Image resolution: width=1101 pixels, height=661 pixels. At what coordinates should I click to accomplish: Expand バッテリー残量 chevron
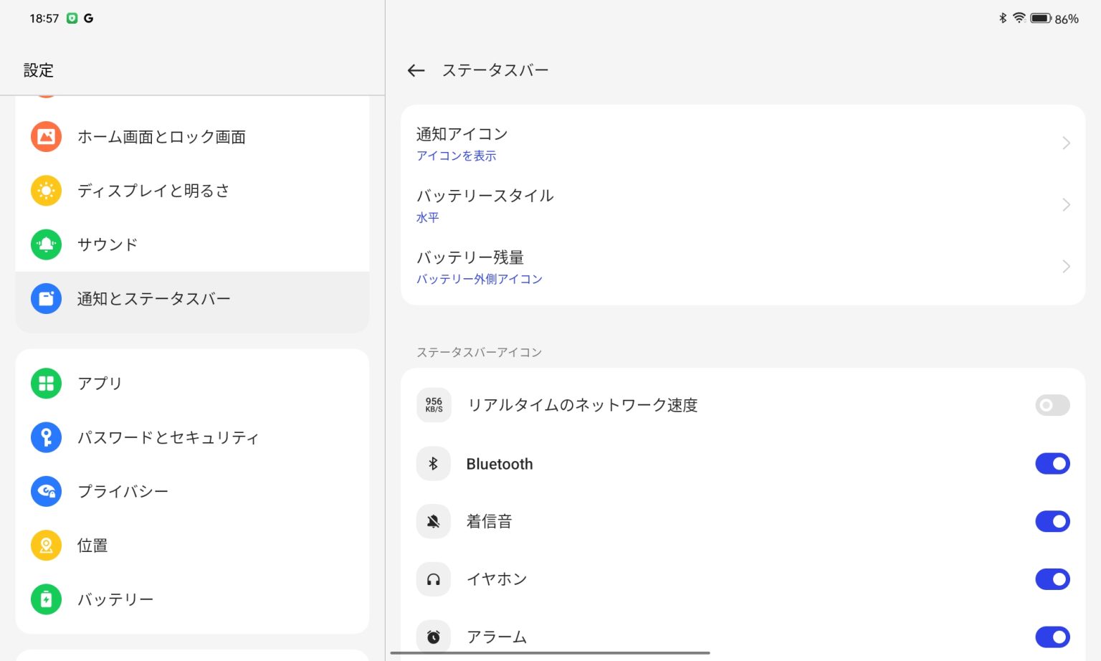1067,267
